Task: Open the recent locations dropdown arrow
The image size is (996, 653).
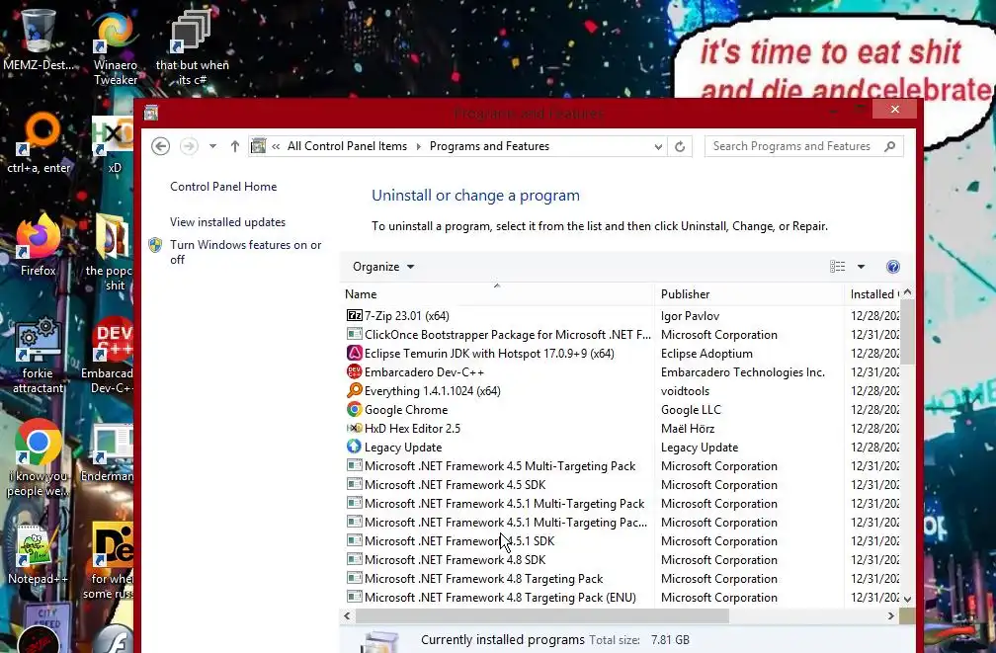Action: 212,146
